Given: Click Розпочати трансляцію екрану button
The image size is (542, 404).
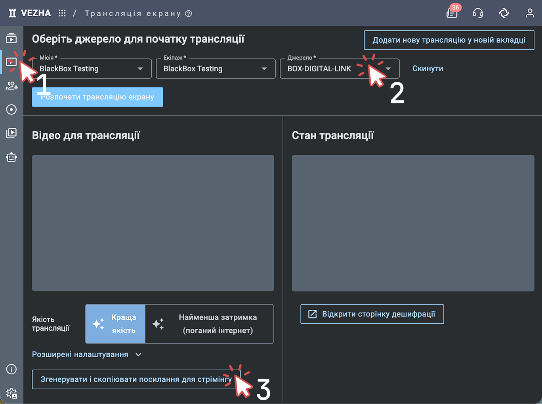Looking at the screenshot, I should tap(97, 97).
